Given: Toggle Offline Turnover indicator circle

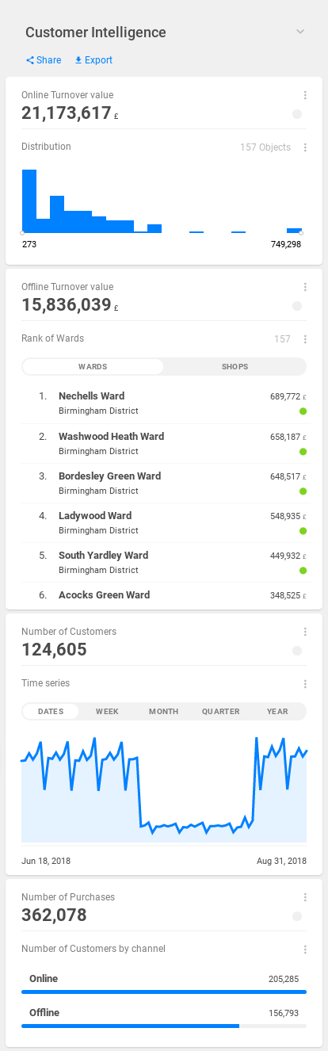Looking at the screenshot, I should (297, 306).
